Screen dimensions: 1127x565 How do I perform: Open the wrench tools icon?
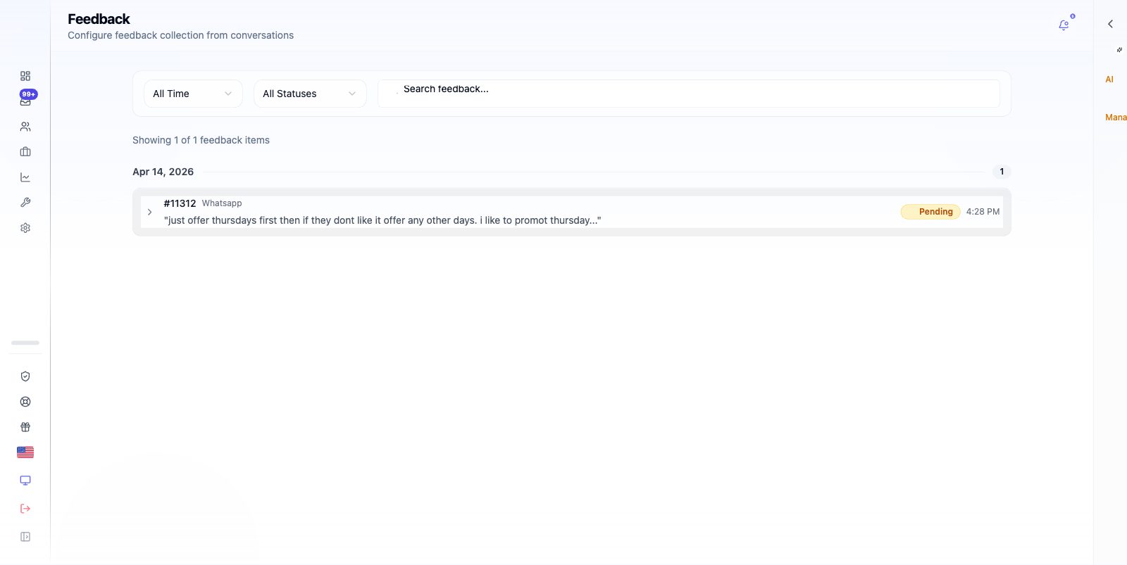coord(25,203)
